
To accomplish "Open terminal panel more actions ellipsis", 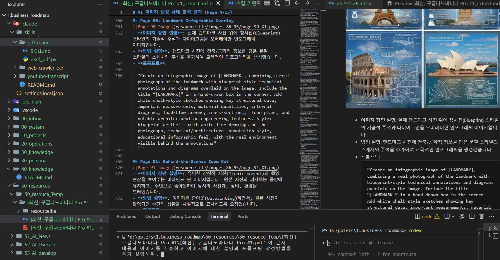I will [x=491, y=216].
